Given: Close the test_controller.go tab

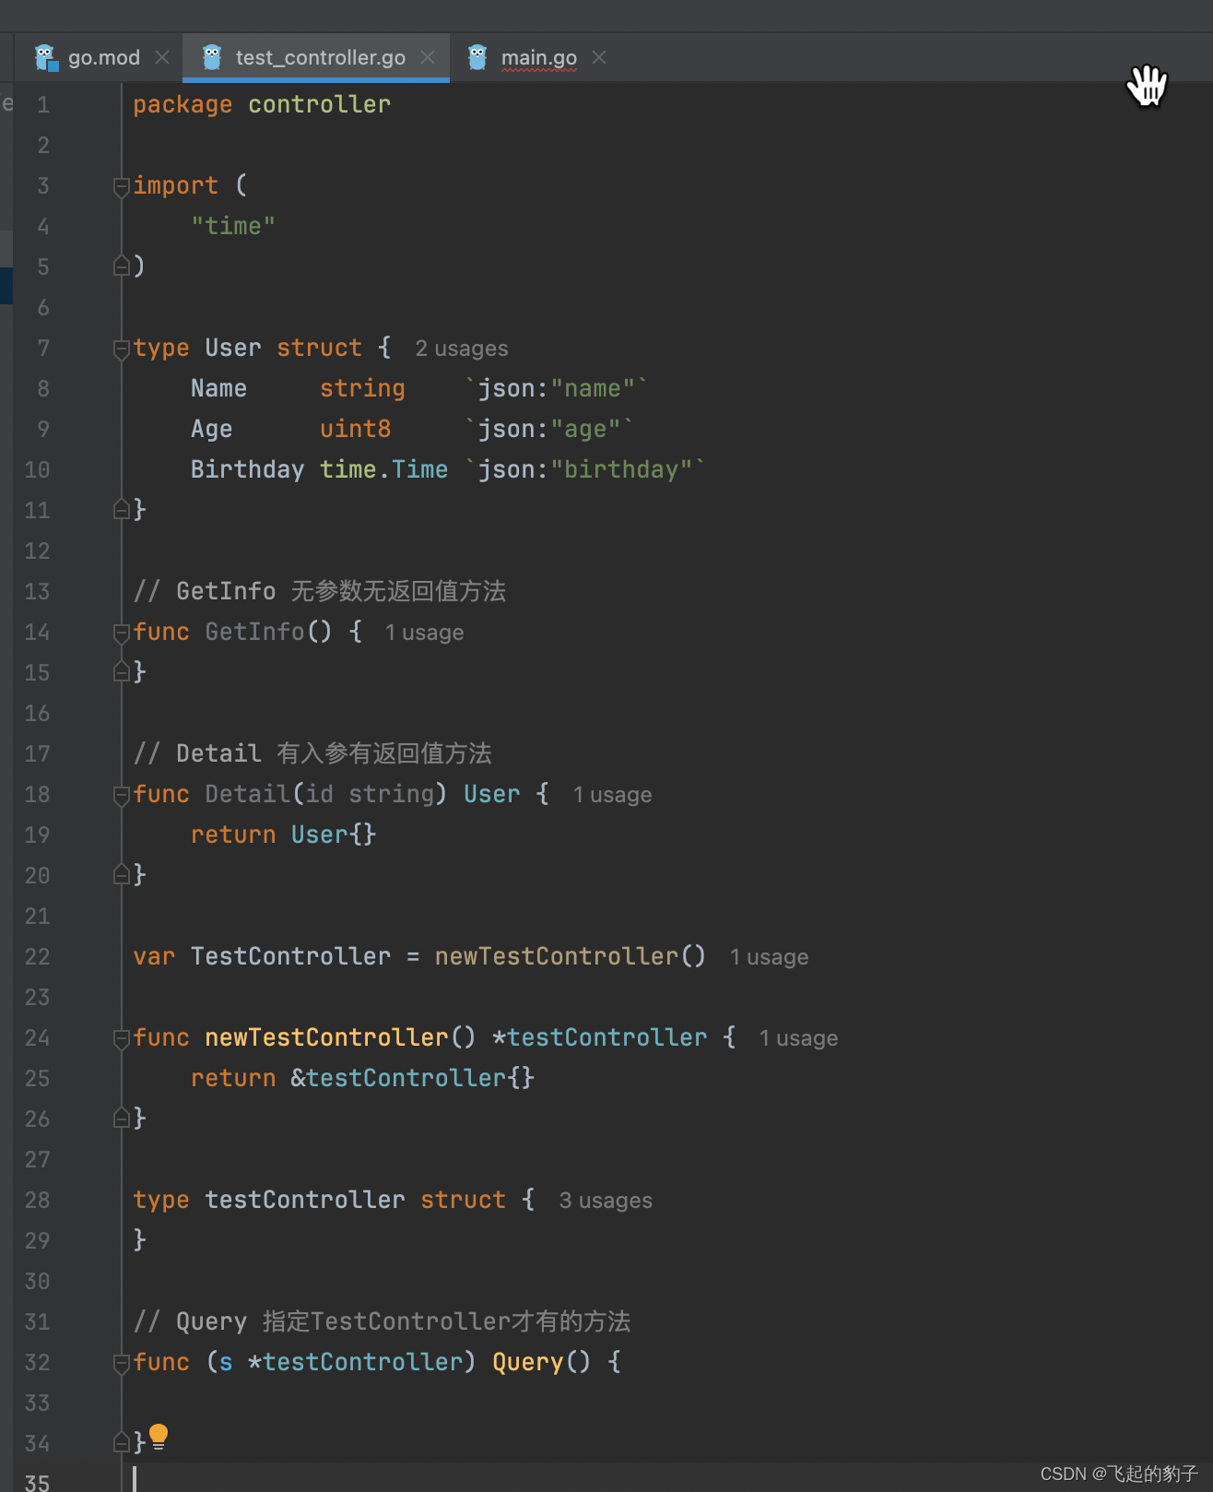Looking at the screenshot, I should click(x=428, y=57).
